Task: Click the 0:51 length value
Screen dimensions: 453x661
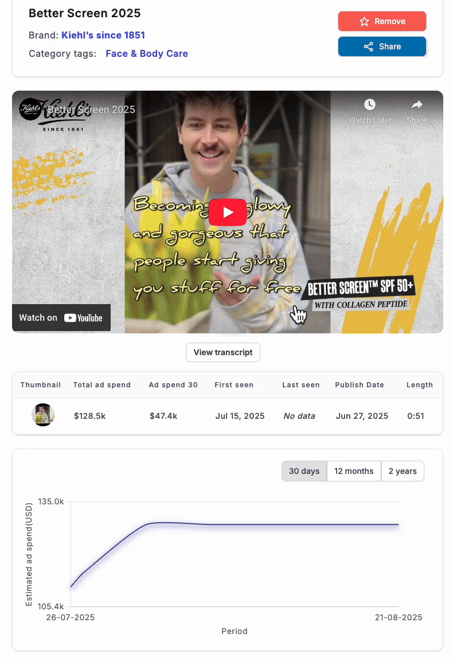Action: click(x=416, y=416)
